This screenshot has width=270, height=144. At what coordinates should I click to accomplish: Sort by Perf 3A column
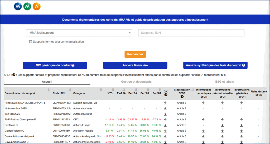click(x=136, y=90)
